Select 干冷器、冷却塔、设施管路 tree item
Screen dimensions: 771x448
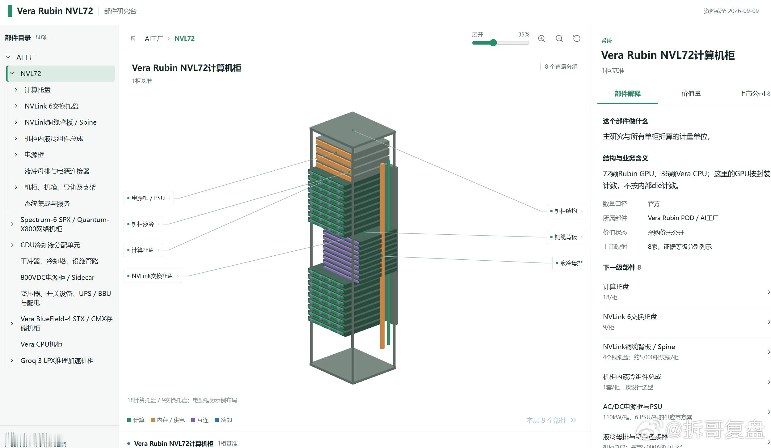click(59, 261)
